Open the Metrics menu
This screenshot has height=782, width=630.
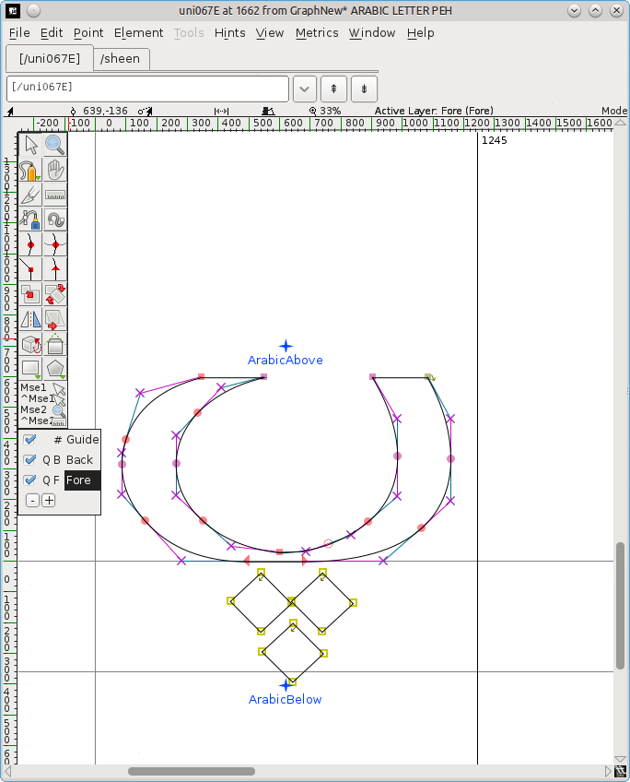317,32
